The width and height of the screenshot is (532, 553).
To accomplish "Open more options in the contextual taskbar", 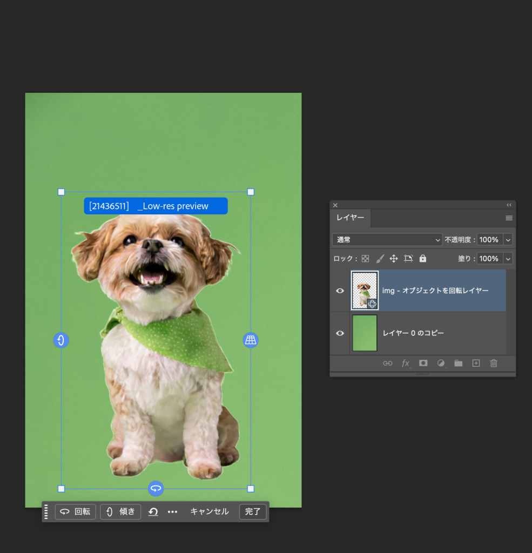I will 172,512.
